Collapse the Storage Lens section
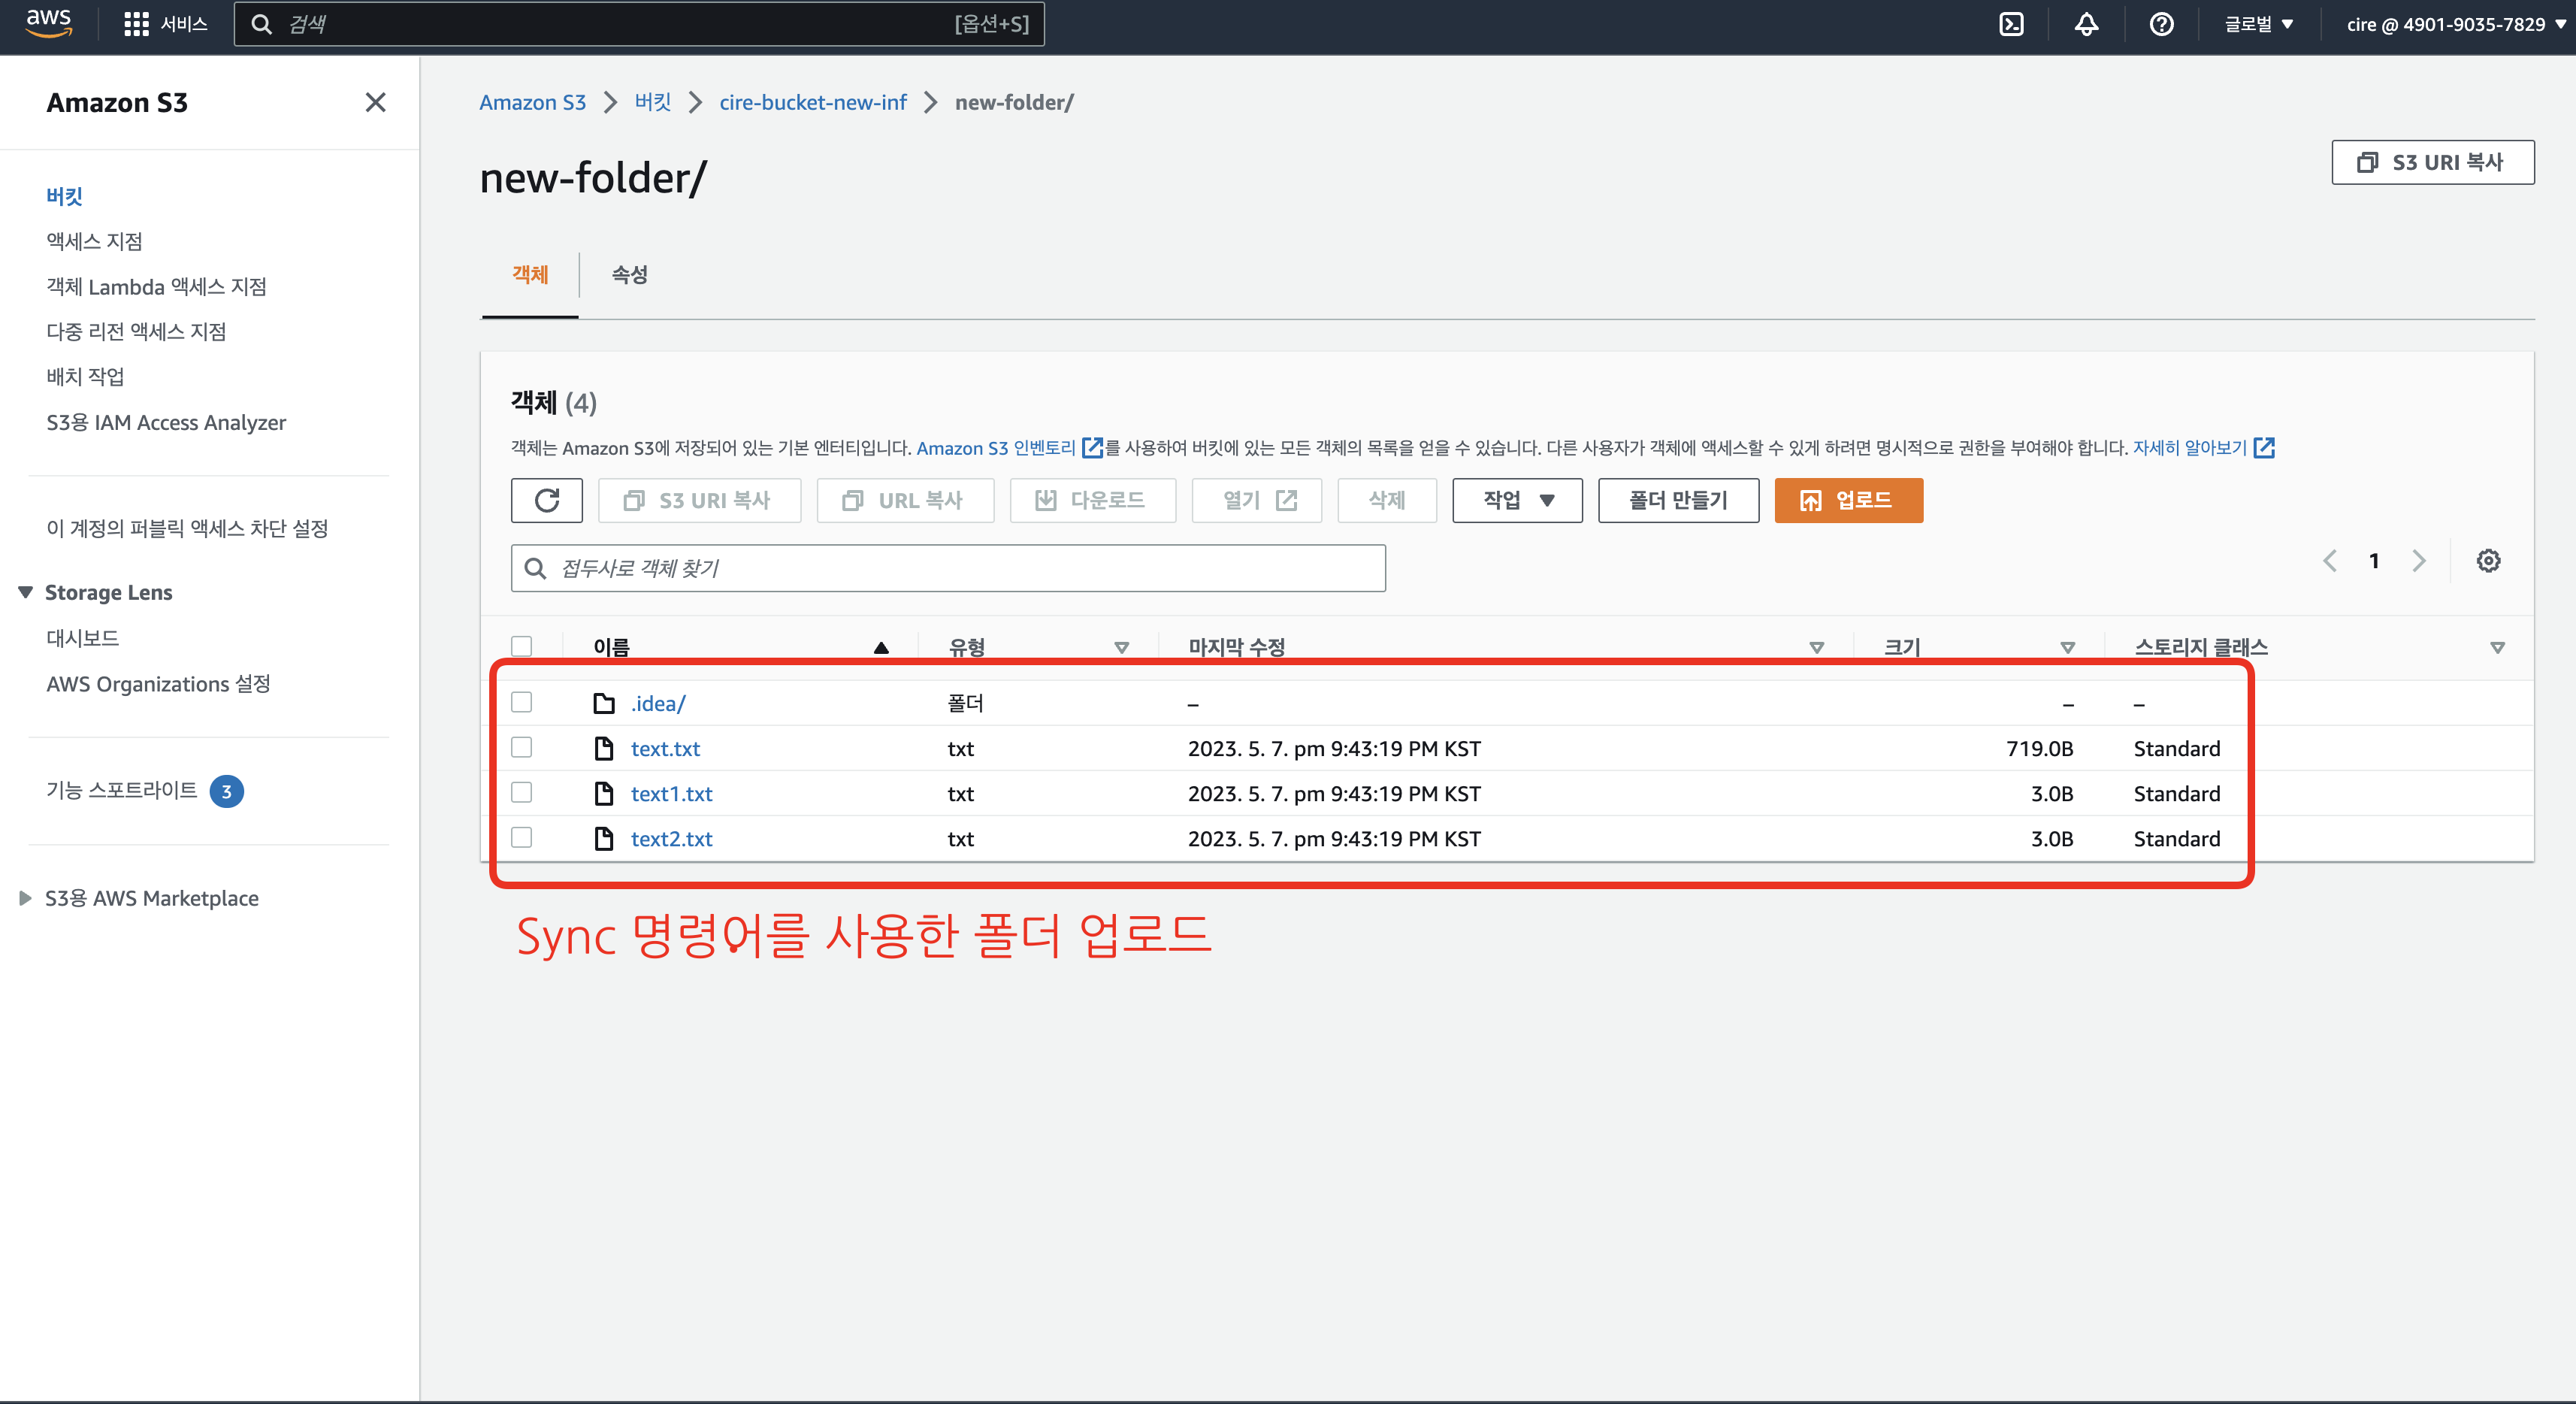This screenshot has width=2576, height=1404. coord(26,592)
